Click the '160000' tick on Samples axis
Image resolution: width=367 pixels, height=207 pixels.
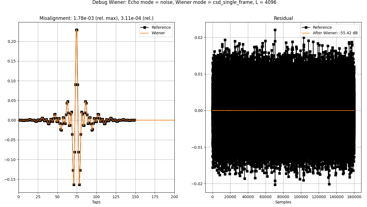[x=354, y=197]
